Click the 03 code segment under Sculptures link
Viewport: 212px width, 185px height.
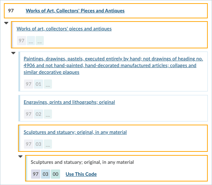(39, 144)
